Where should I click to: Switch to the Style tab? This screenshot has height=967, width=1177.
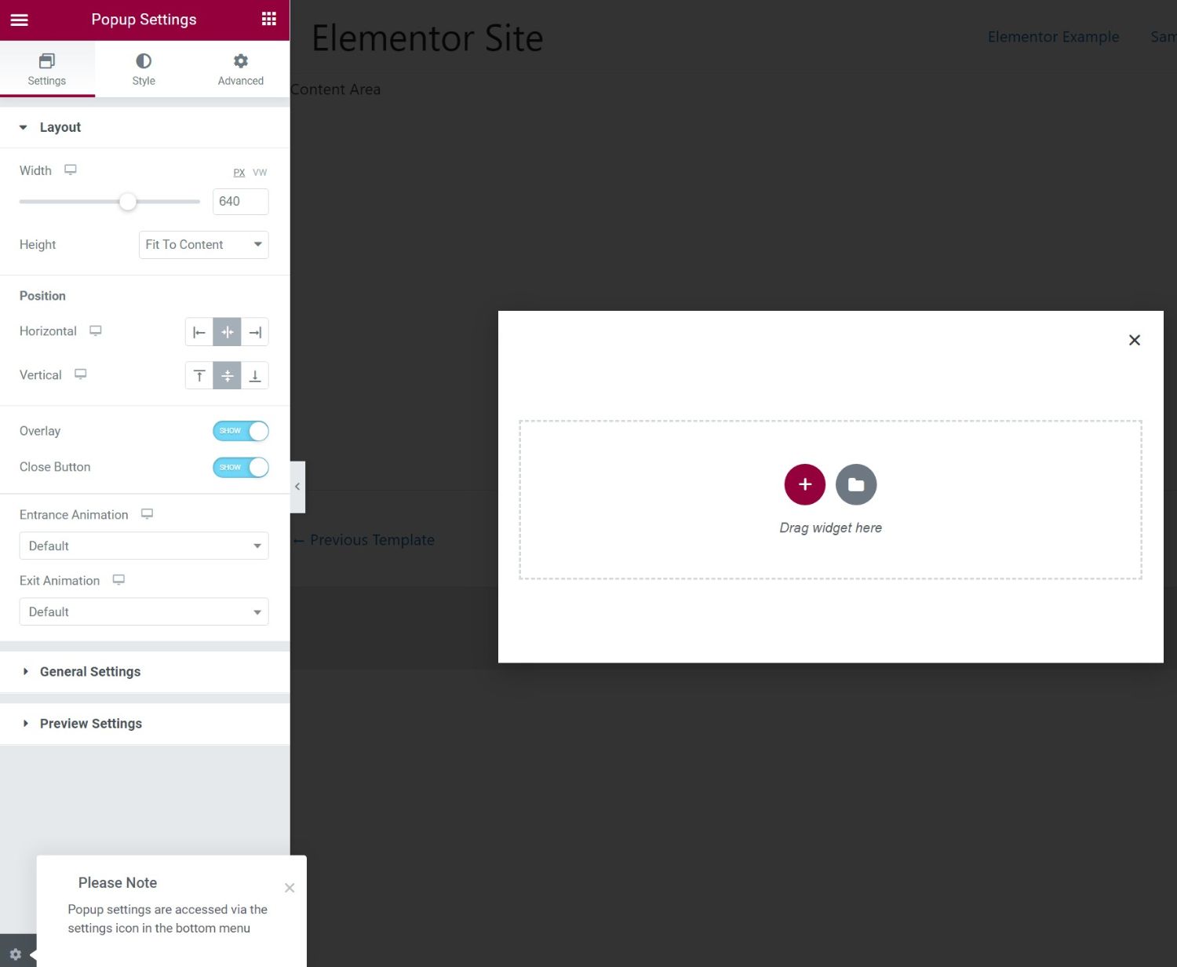(x=144, y=68)
